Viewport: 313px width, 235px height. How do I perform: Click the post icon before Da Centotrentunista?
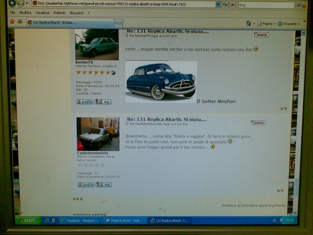coord(127,124)
